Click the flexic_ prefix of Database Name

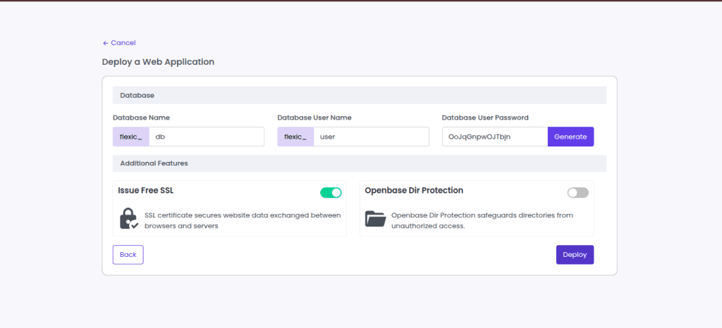coord(130,137)
